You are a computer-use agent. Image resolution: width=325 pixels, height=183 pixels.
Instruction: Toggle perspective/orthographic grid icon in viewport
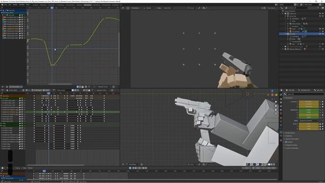(x=276, y=113)
